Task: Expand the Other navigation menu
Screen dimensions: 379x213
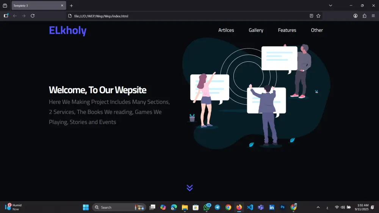Action: pyautogui.click(x=317, y=30)
